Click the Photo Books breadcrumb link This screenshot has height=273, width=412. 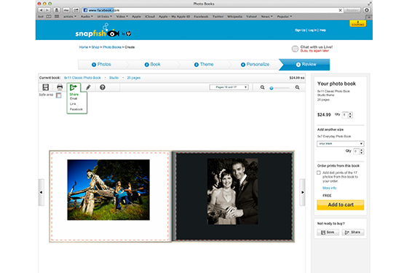coord(112,47)
